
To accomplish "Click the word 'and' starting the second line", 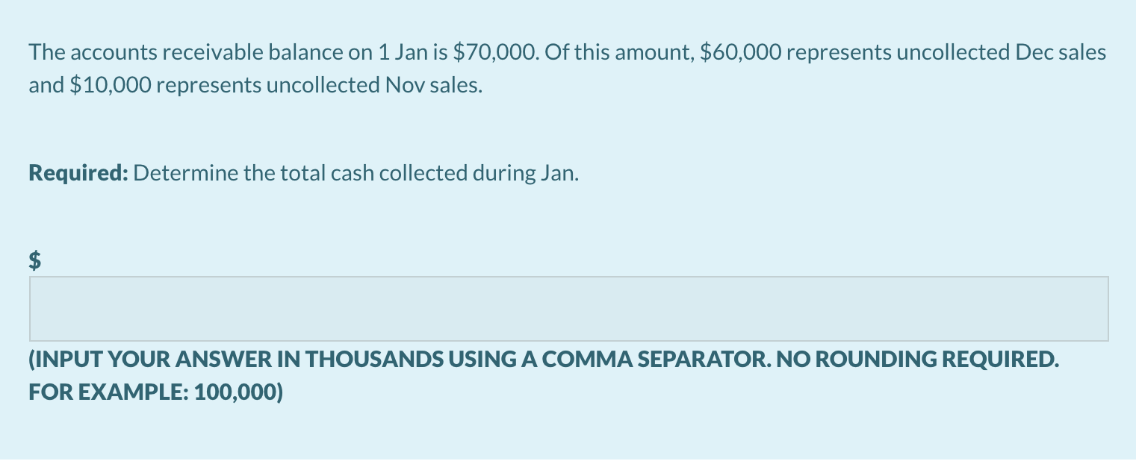I will (x=46, y=85).
